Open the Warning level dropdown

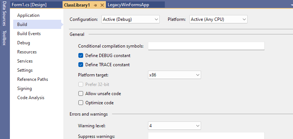pyautogui.click(x=174, y=125)
